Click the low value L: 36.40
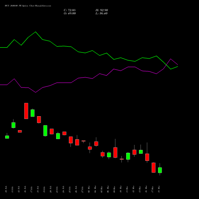This screenshot has width=199, height=199. [101, 14]
